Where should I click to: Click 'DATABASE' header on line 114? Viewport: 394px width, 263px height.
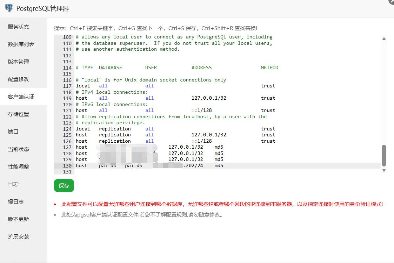(x=110, y=67)
